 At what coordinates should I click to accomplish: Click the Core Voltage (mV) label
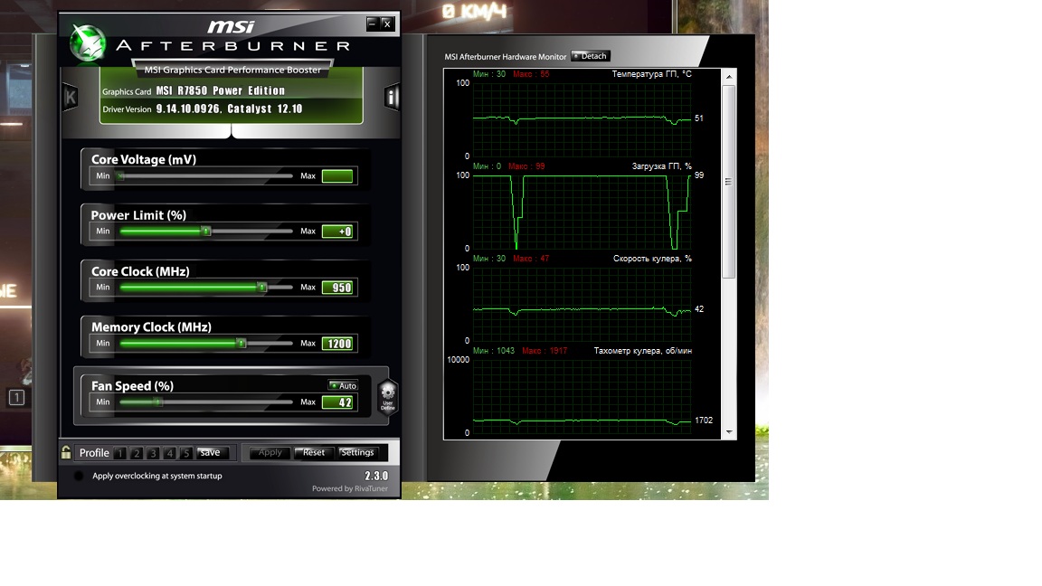(x=144, y=159)
